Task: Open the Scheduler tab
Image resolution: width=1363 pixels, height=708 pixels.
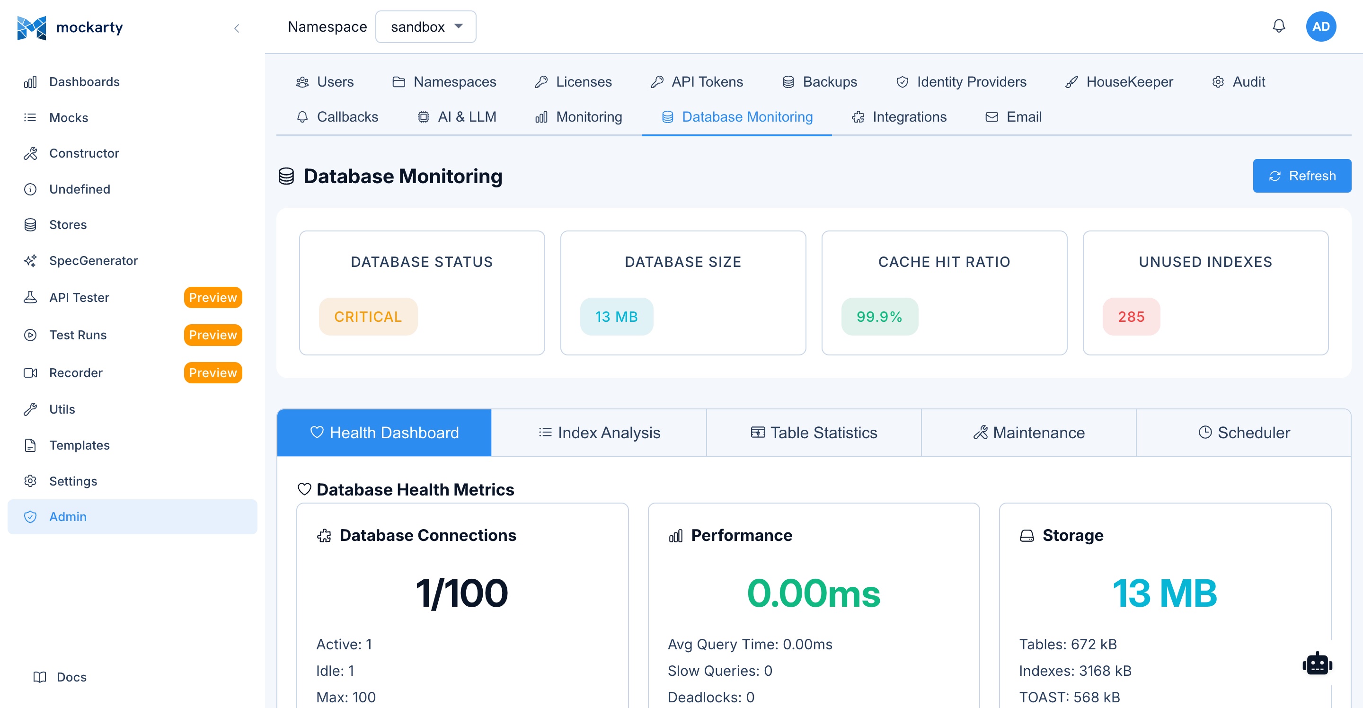Action: [1243, 432]
